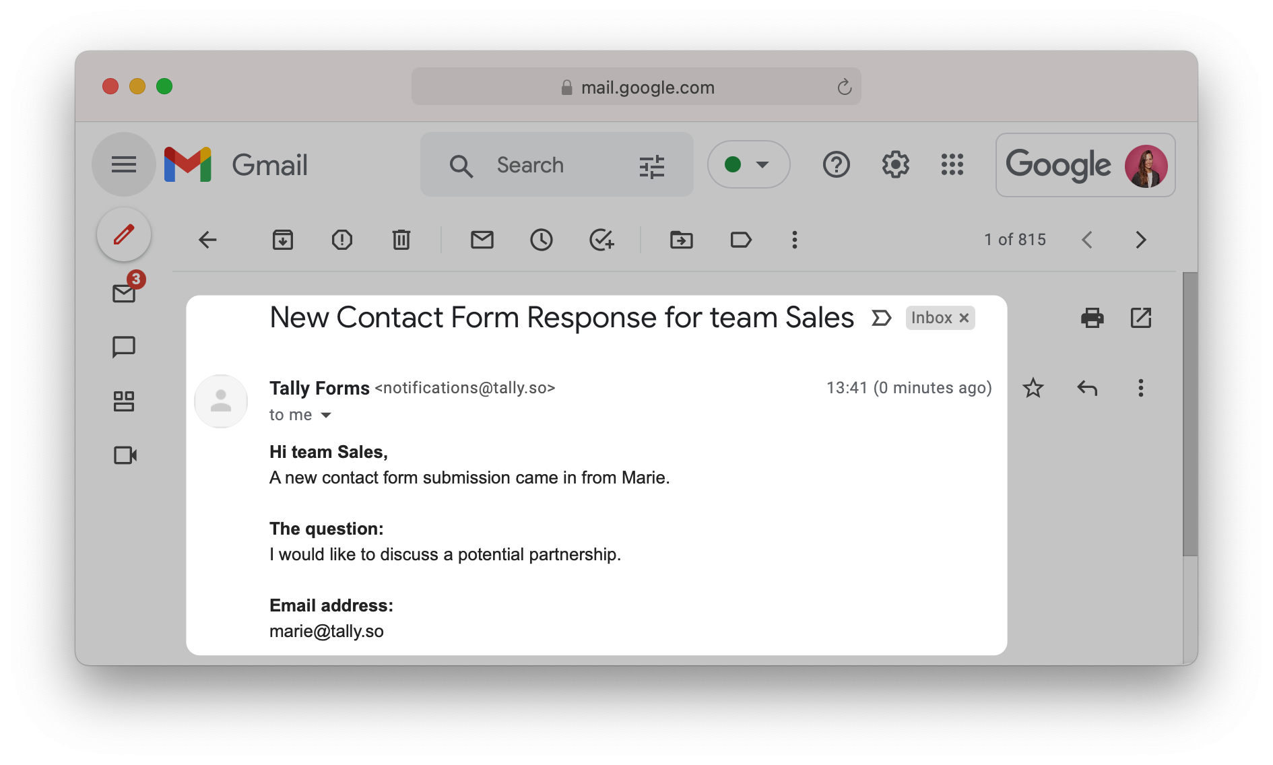Archive this email
Viewport: 1273px width, 765px height.
283,240
